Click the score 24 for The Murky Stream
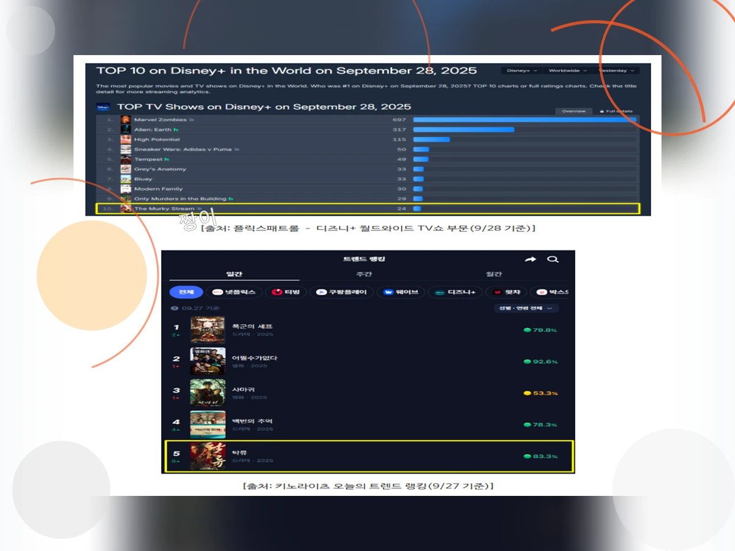Screen dimensions: 735x551 pyautogui.click(x=401, y=209)
